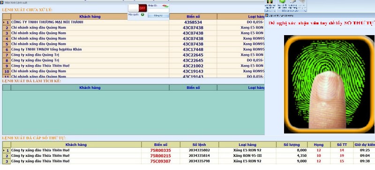Click the Số lượng column header
Screen dimensions: 375x170
coord(292,144)
